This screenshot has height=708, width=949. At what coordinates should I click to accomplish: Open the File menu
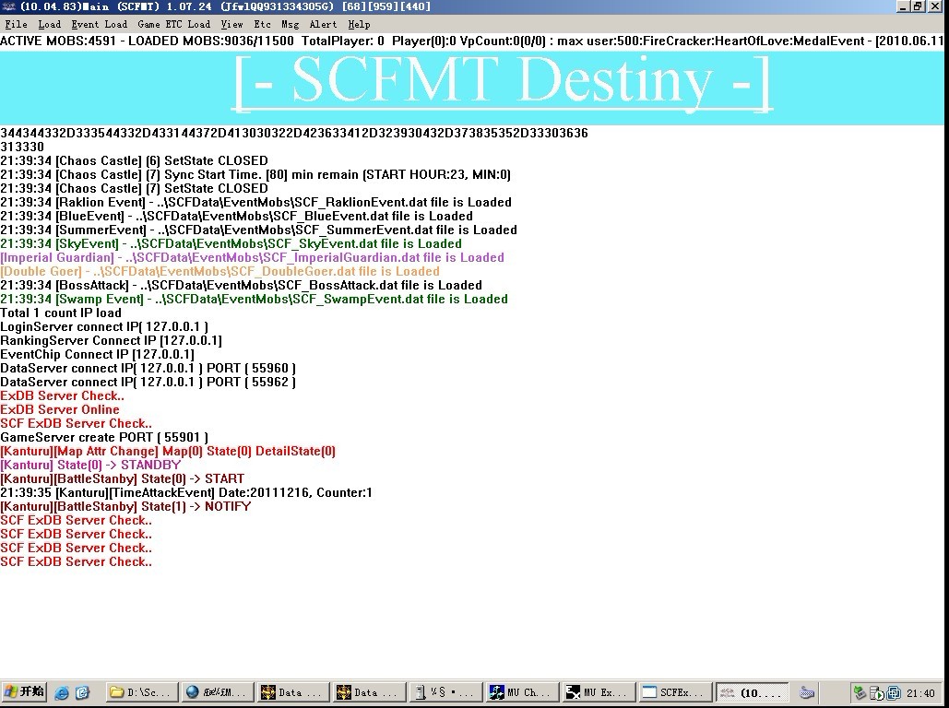click(x=16, y=24)
